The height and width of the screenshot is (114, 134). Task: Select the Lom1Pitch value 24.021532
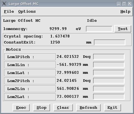point(68,57)
